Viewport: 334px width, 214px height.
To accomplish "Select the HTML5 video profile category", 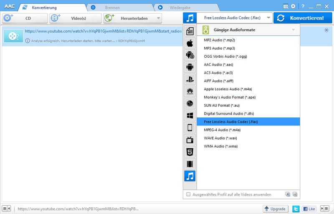I will [x=190, y=152].
